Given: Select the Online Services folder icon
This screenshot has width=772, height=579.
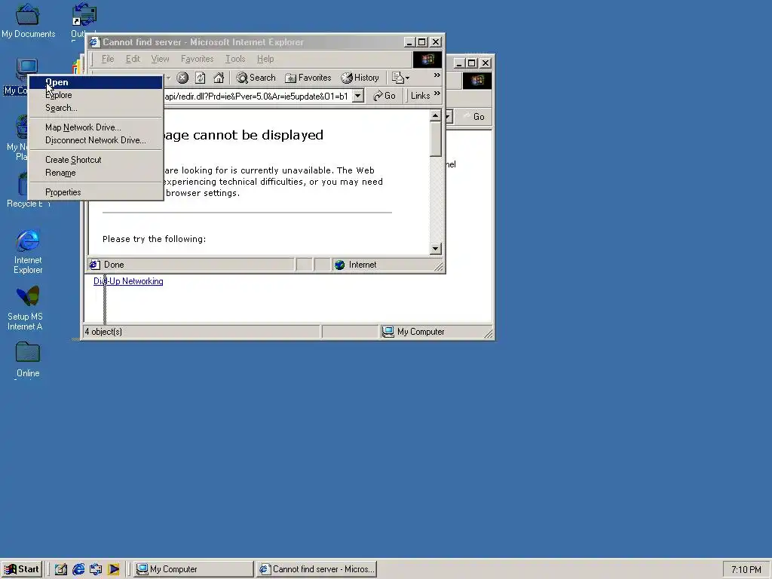Looking at the screenshot, I should (28, 360).
